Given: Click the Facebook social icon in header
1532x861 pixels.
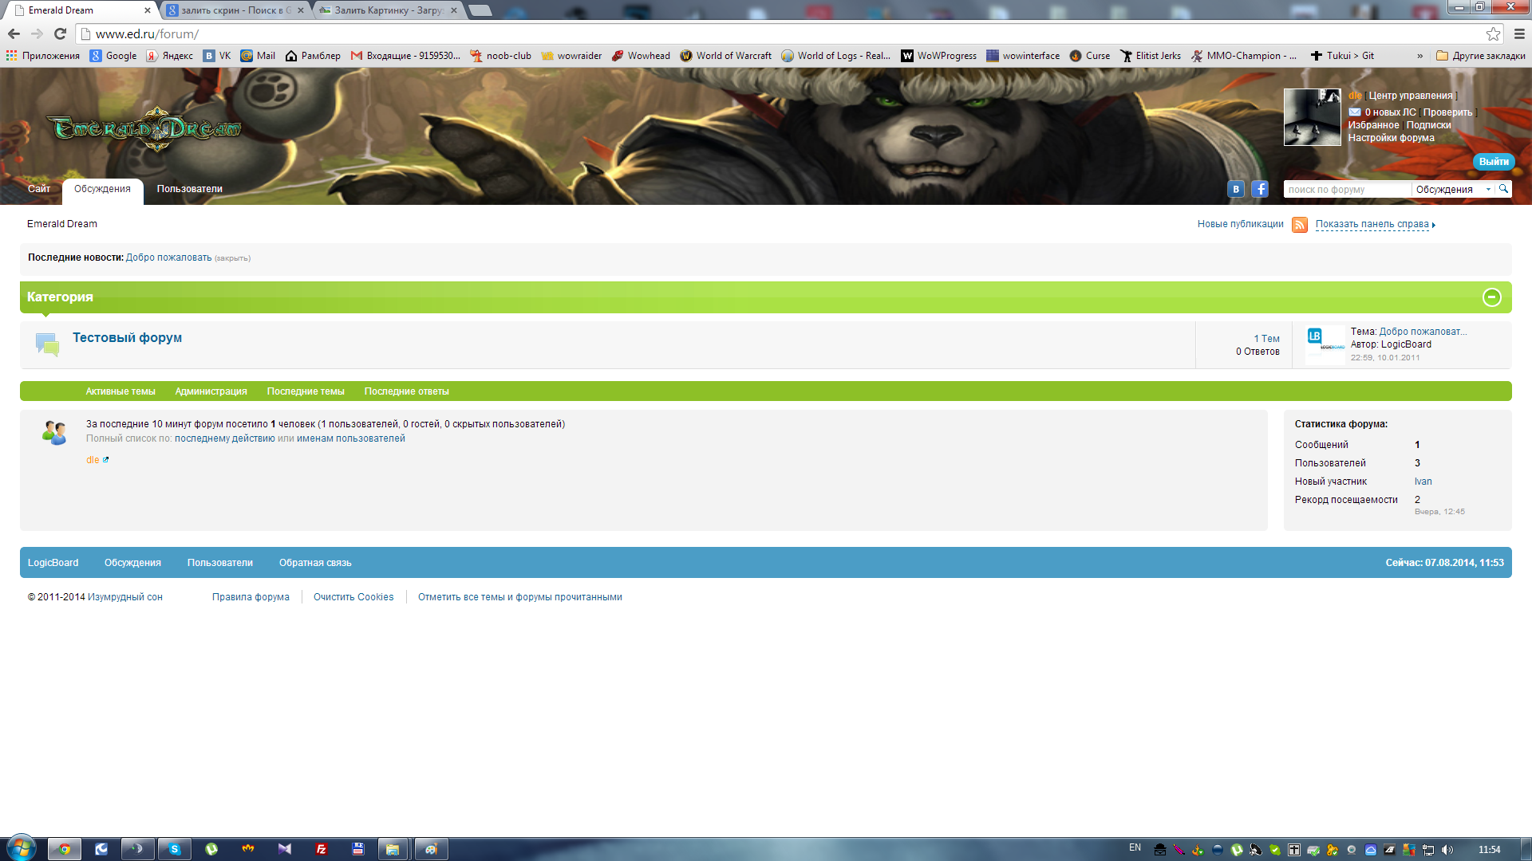Looking at the screenshot, I should pyautogui.click(x=1260, y=189).
